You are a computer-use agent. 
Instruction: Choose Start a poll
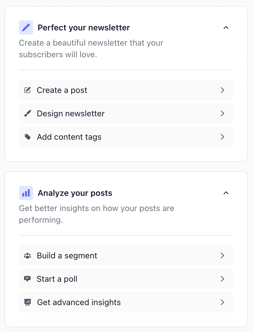pyautogui.click(x=126, y=279)
